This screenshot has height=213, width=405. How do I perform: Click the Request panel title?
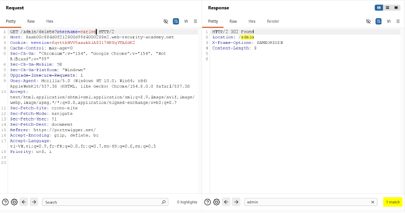tap(15, 8)
